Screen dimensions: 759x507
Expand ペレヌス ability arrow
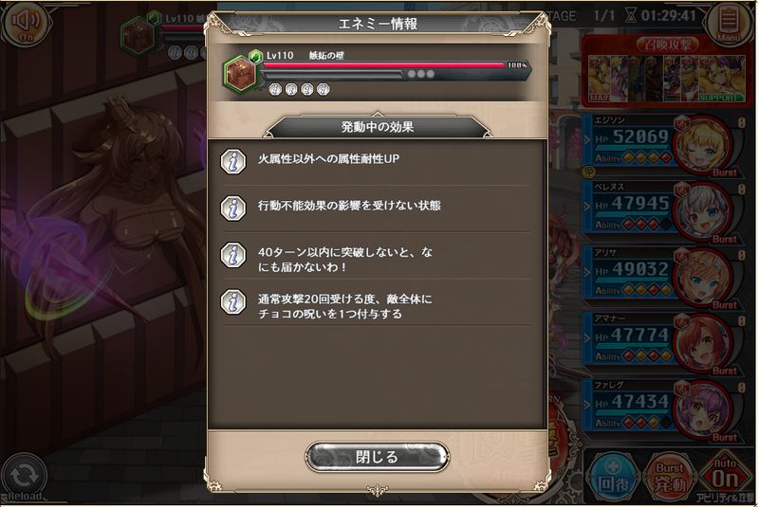tap(587, 207)
